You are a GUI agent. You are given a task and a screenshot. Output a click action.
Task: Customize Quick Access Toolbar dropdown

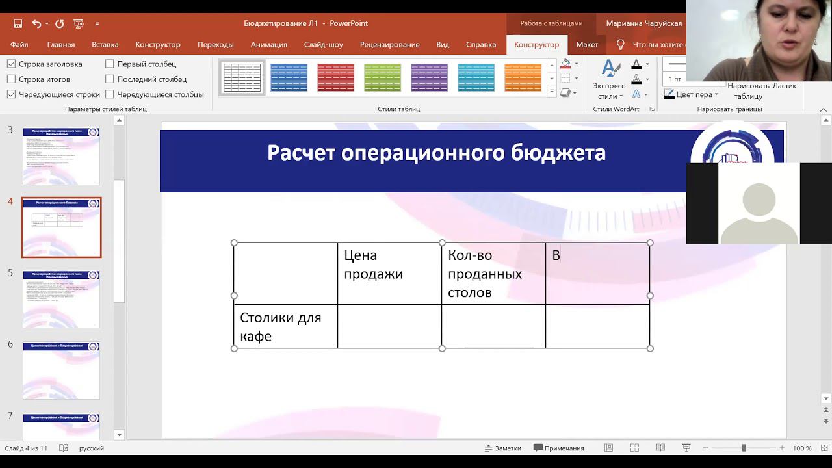click(97, 23)
